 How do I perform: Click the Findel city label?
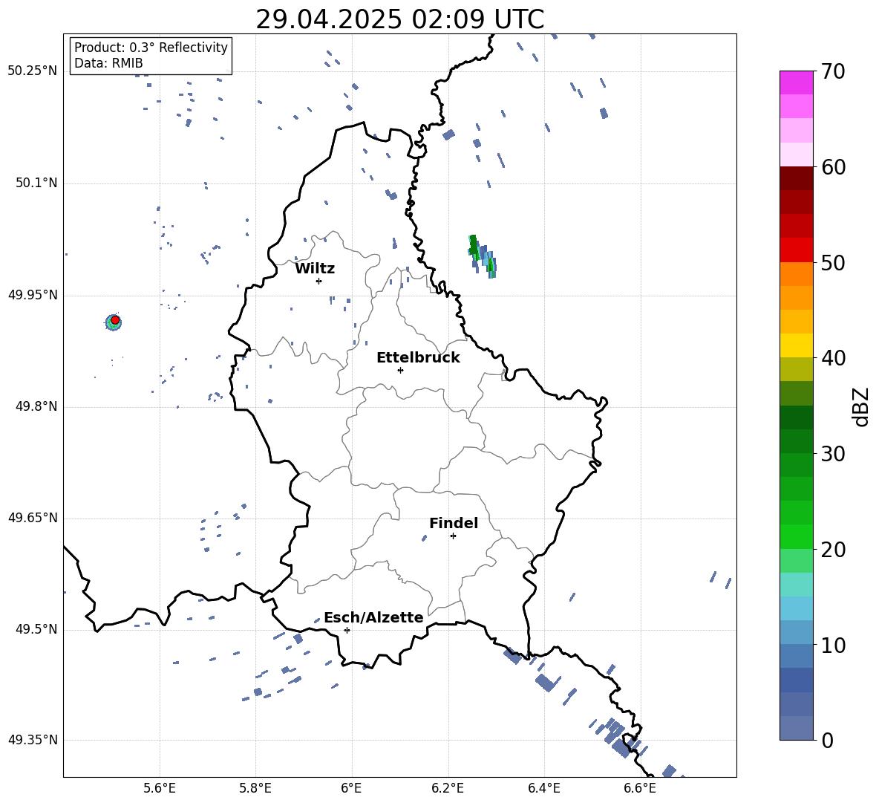tap(454, 523)
